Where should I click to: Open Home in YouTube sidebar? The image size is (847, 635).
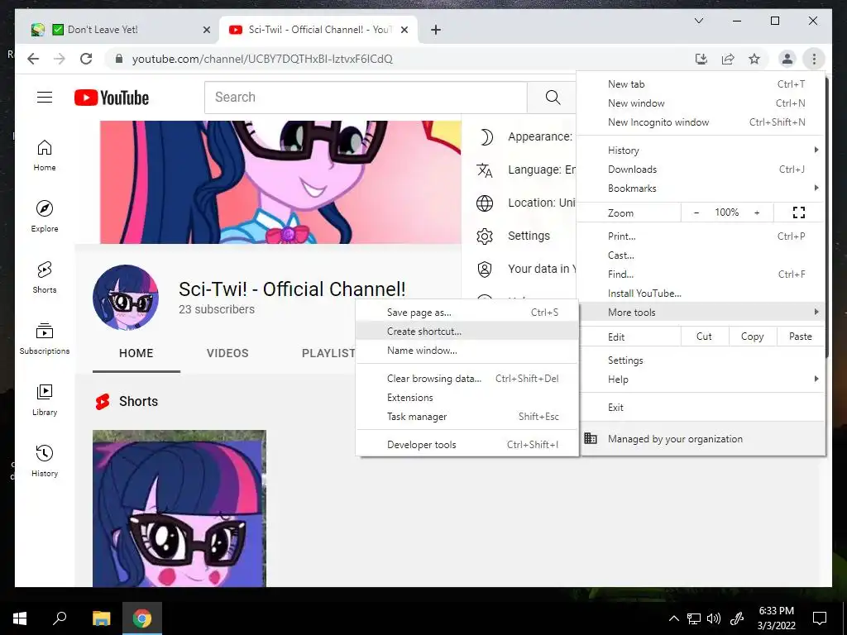click(x=45, y=155)
